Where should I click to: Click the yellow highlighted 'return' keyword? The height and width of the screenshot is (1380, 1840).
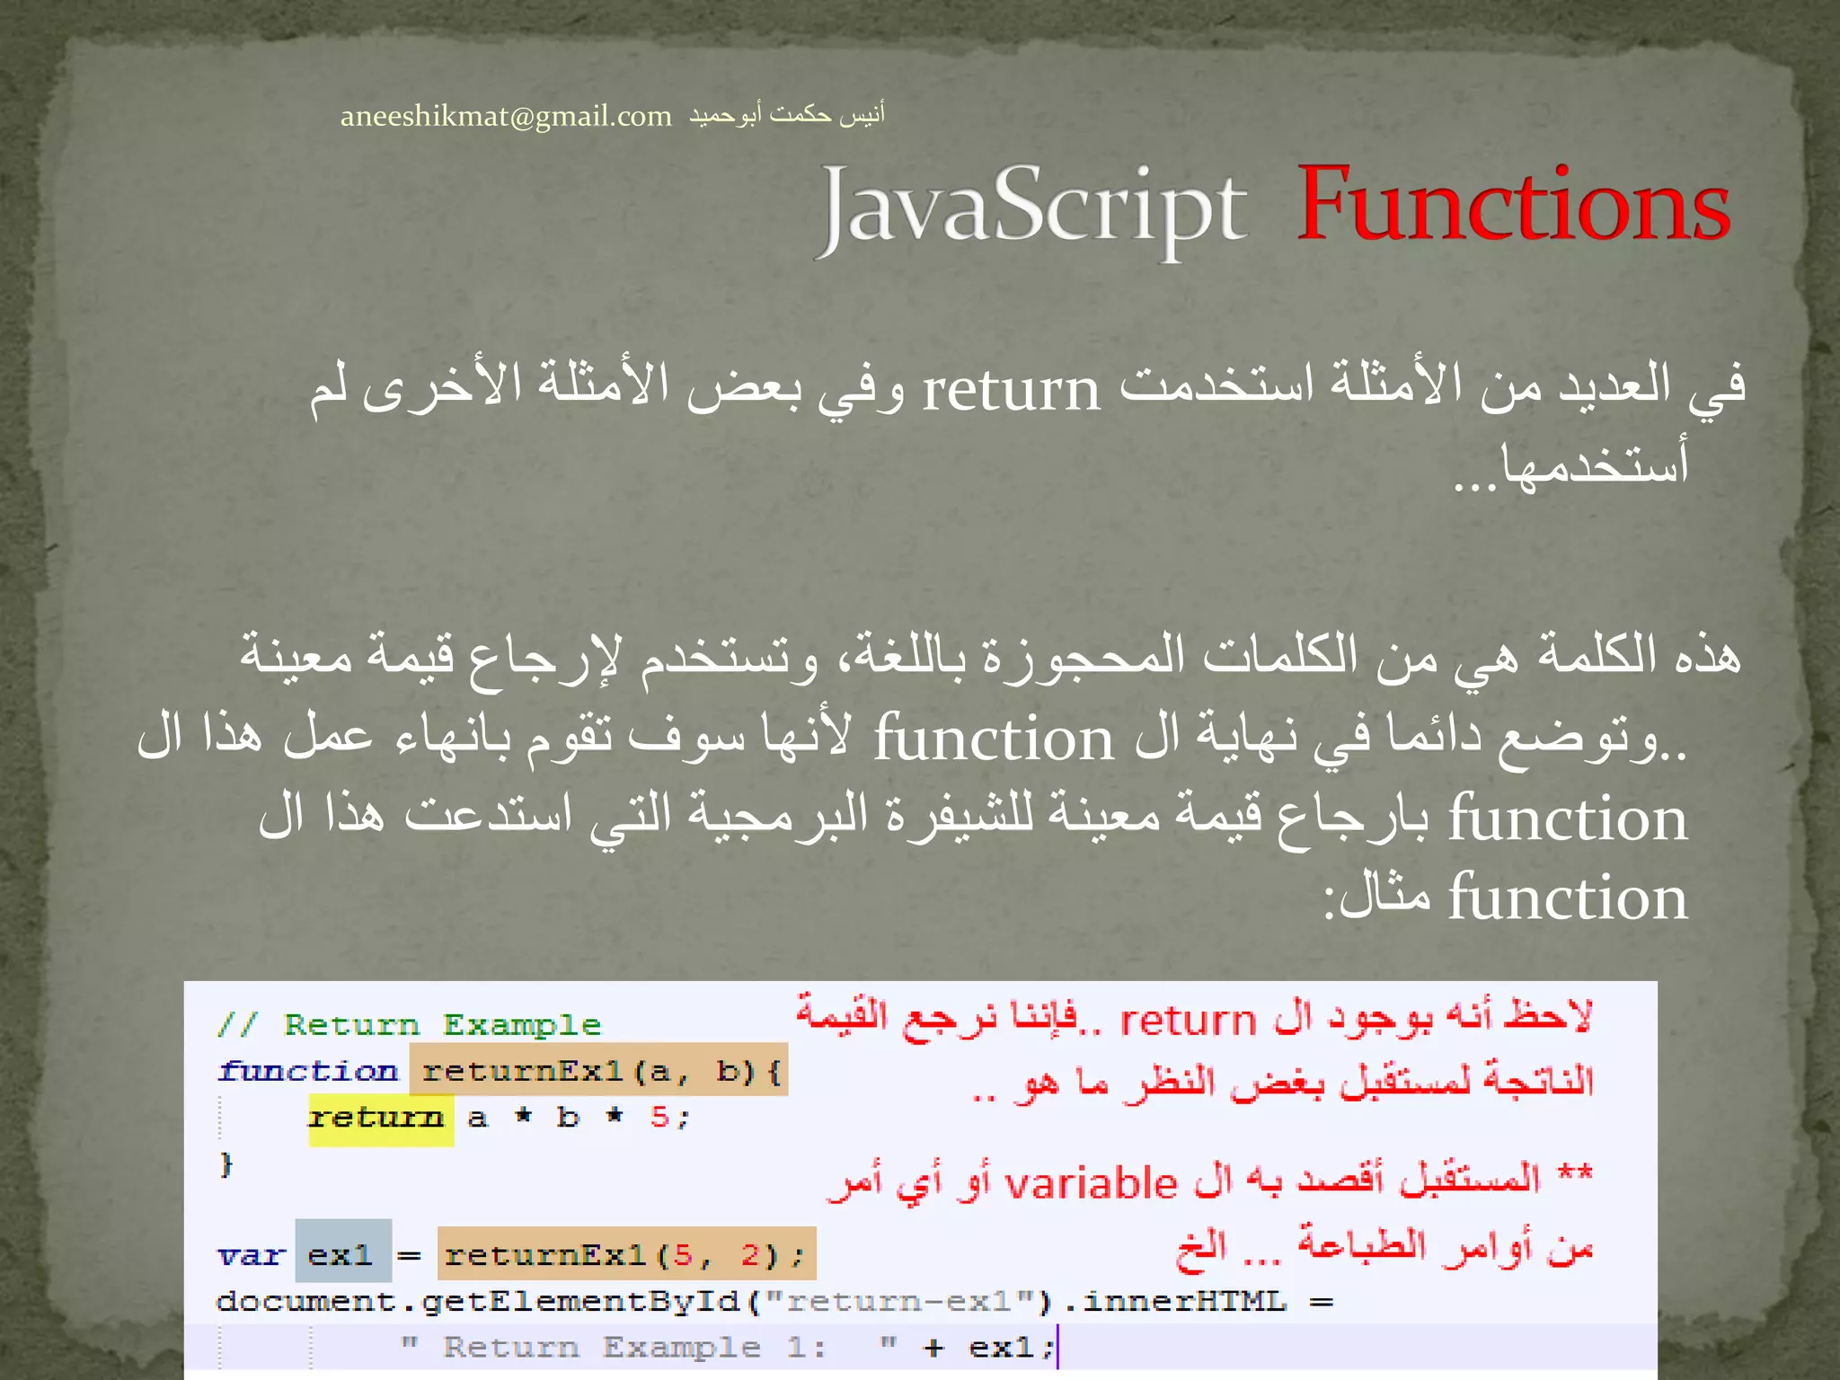point(381,1118)
